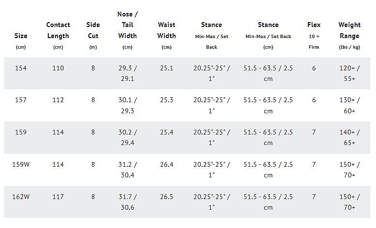376x228 pixels.
Task: Click the 159W size row label
Action: (x=21, y=164)
